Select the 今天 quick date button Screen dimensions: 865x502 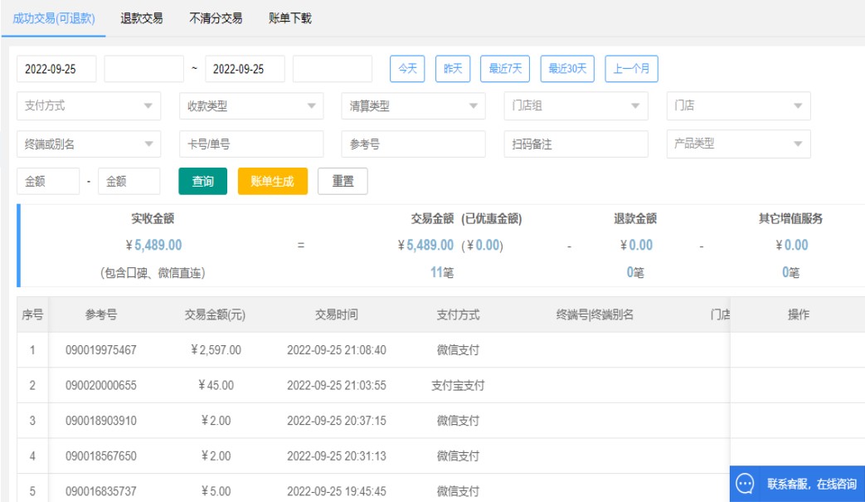(x=407, y=69)
